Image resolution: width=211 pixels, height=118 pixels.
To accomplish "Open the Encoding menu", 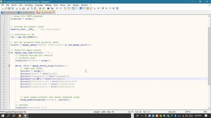I will [29, 5].
